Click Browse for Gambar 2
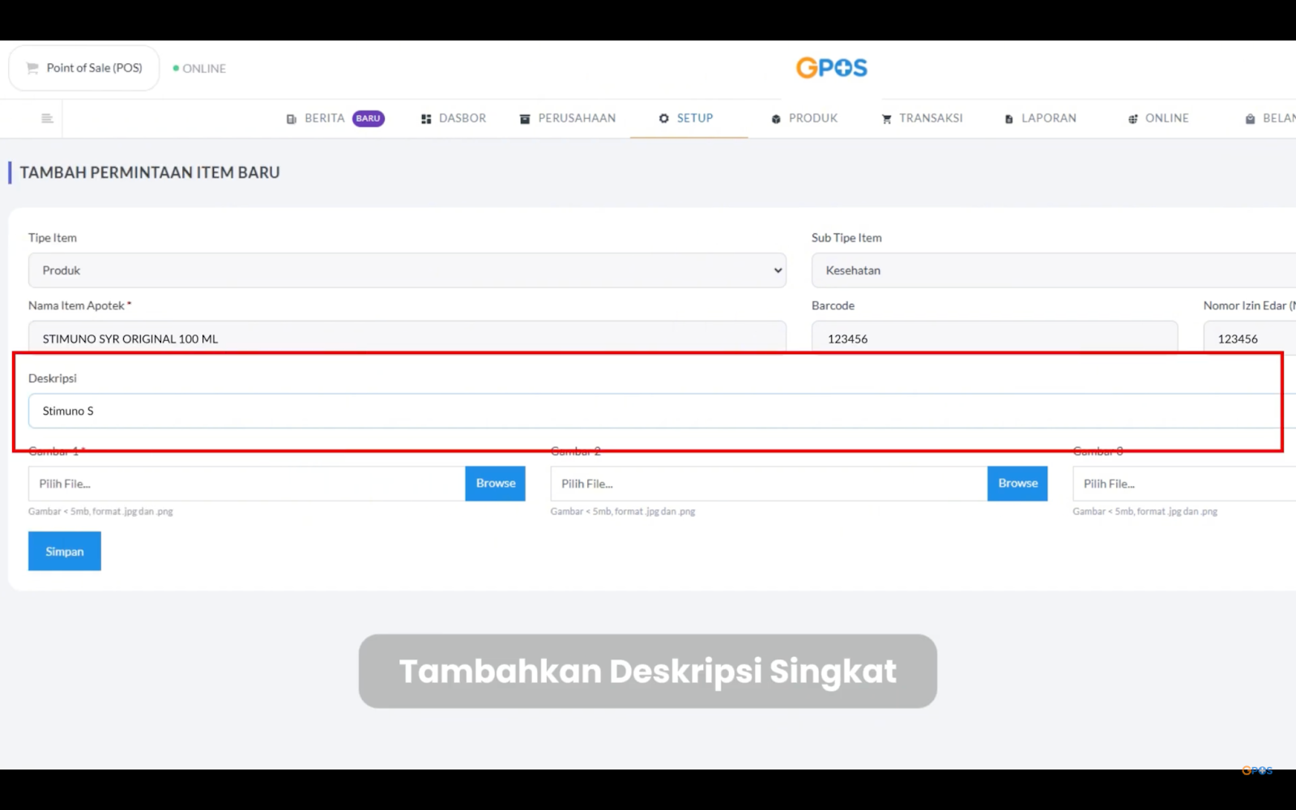The width and height of the screenshot is (1296, 810). tap(1017, 484)
